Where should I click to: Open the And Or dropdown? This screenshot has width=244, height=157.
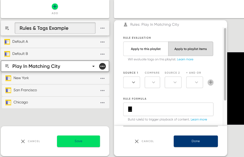click(195, 82)
